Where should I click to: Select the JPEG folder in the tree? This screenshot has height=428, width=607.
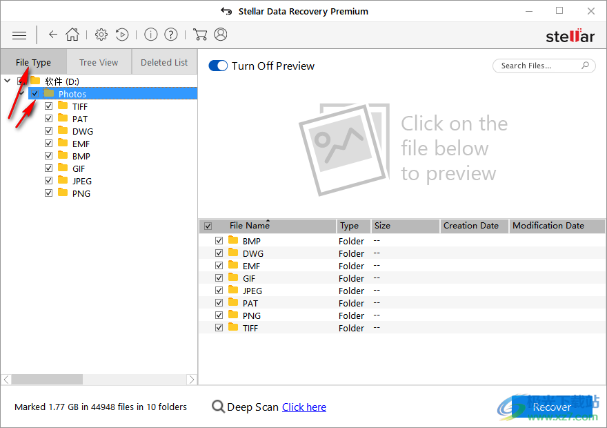pos(81,181)
